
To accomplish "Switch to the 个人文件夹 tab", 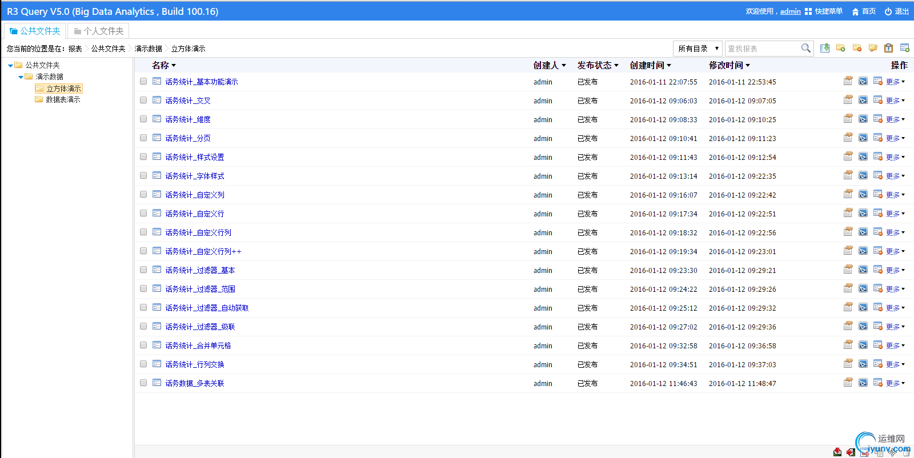I will [98, 31].
